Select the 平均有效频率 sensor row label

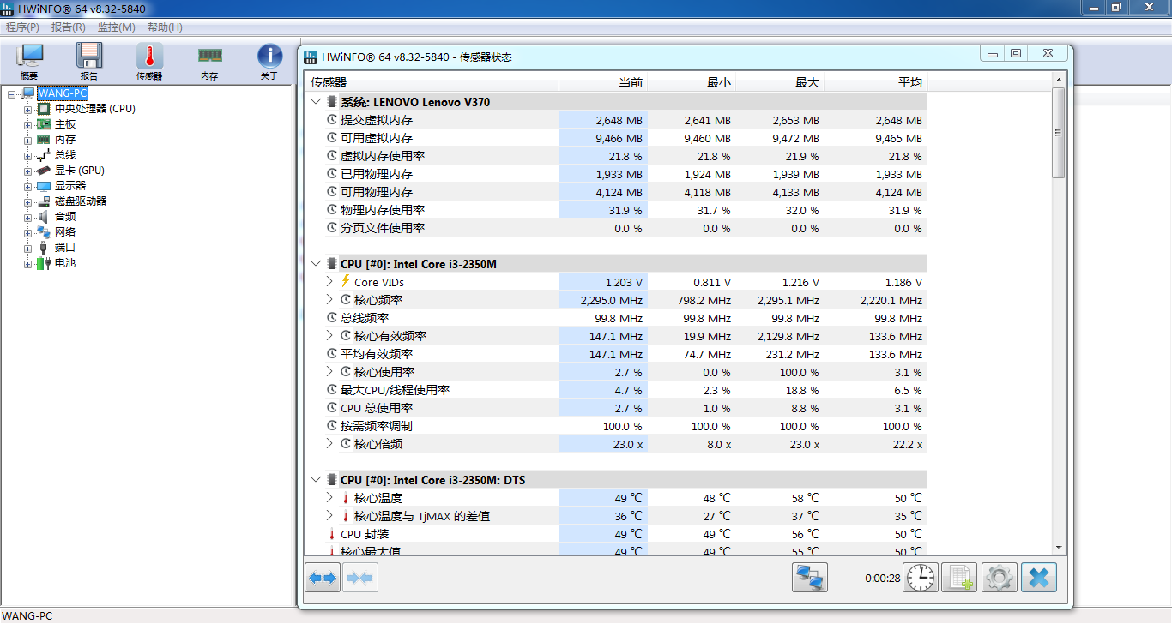pyautogui.click(x=377, y=354)
